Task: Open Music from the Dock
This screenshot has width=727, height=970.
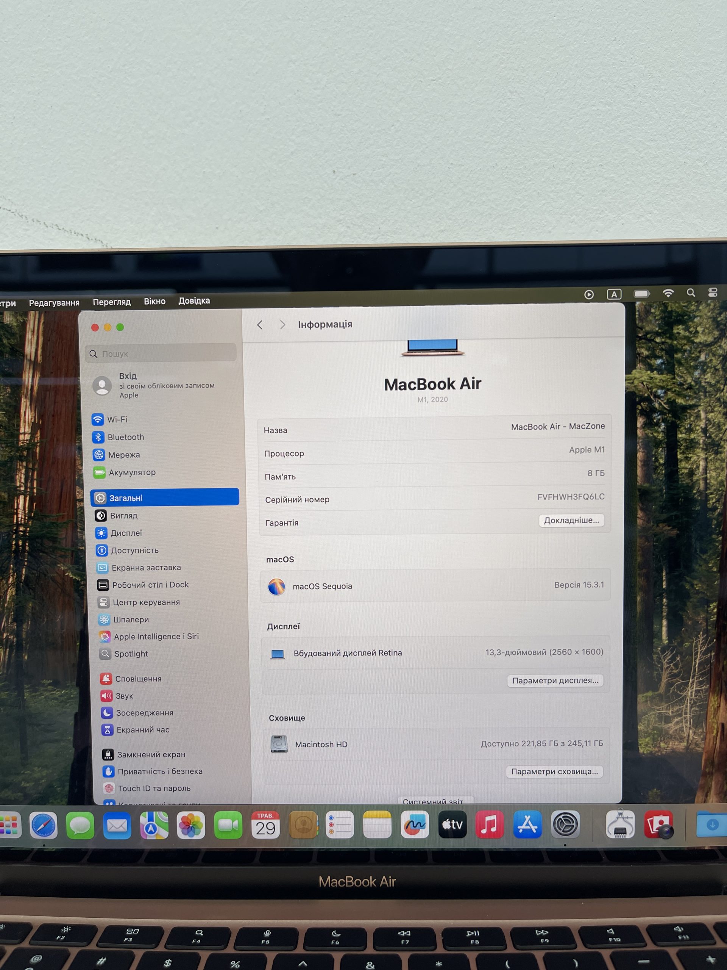Action: point(490,825)
